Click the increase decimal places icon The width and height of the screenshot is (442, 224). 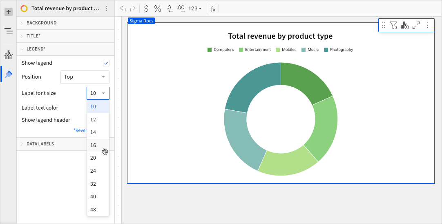pyautogui.click(x=181, y=9)
